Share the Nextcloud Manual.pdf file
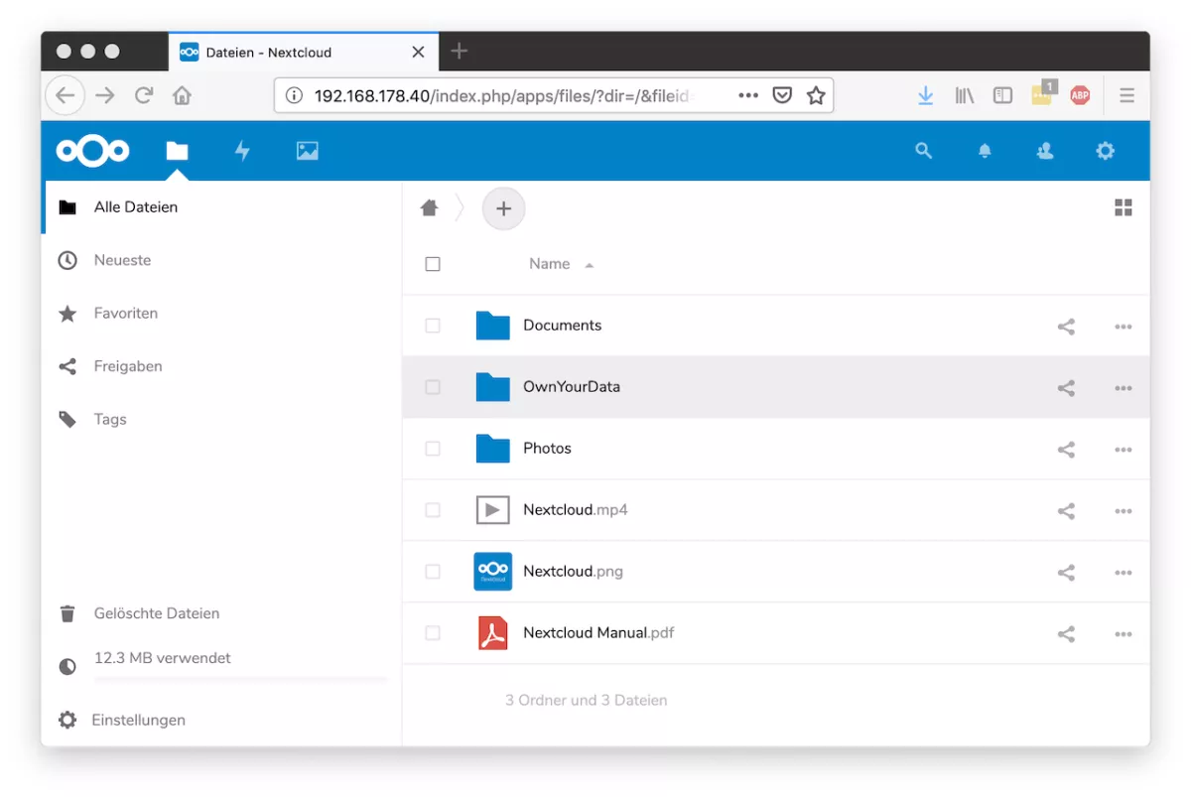1191x797 pixels. click(1066, 633)
